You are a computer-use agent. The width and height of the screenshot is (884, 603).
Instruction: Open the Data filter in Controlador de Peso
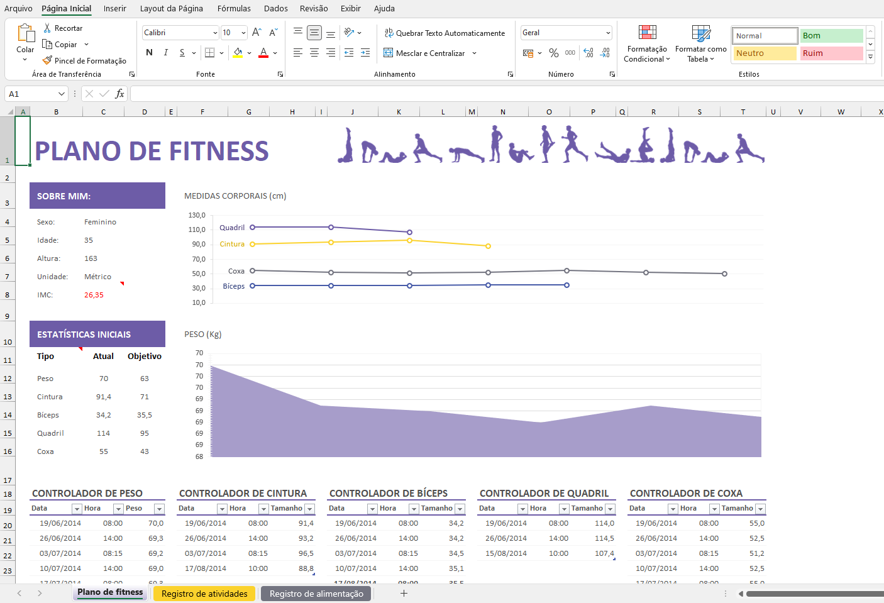tap(77, 509)
